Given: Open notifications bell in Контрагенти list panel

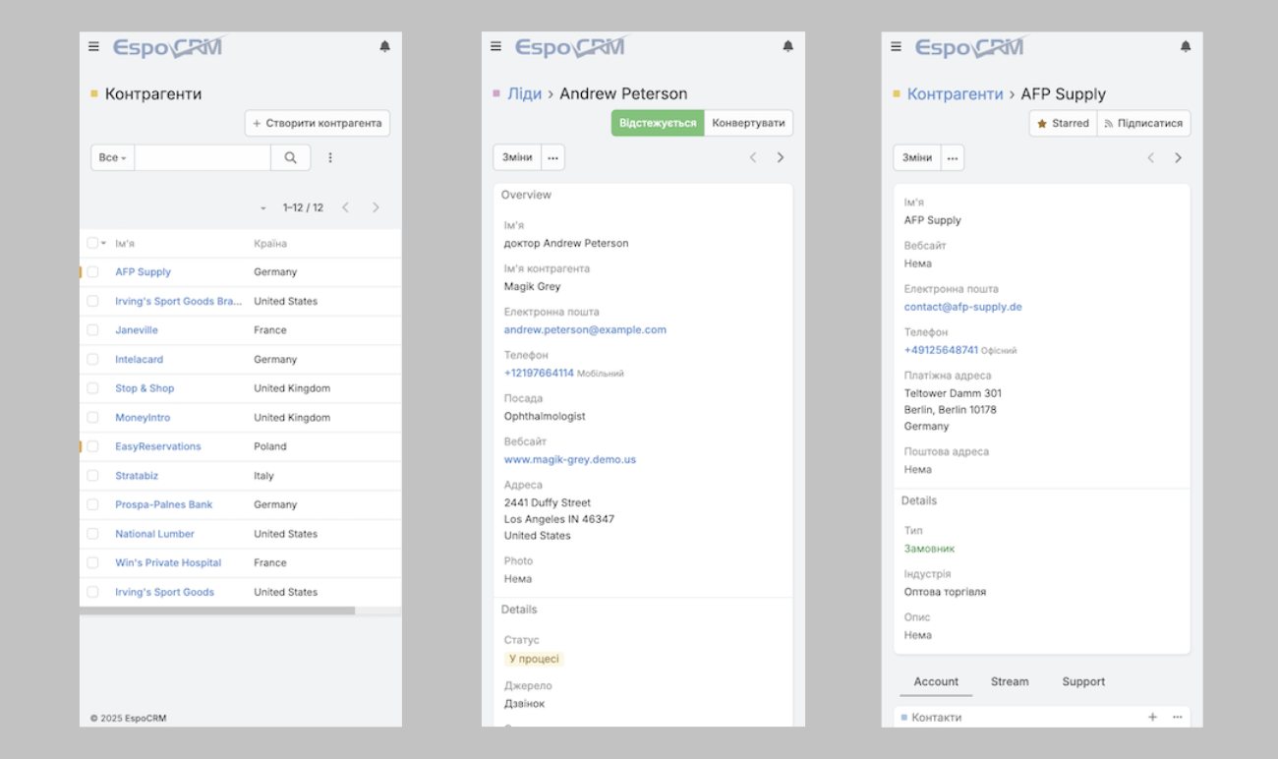Looking at the screenshot, I should coord(384,46).
